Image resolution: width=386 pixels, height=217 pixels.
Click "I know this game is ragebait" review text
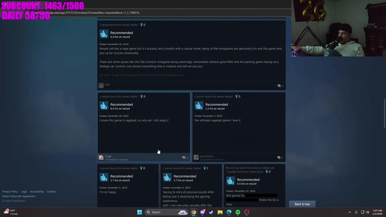(x=134, y=121)
